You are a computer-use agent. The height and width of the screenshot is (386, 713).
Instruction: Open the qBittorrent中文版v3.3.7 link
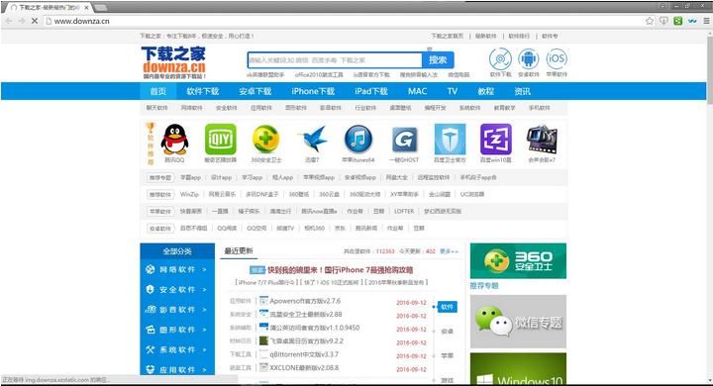[x=304, y=354]
